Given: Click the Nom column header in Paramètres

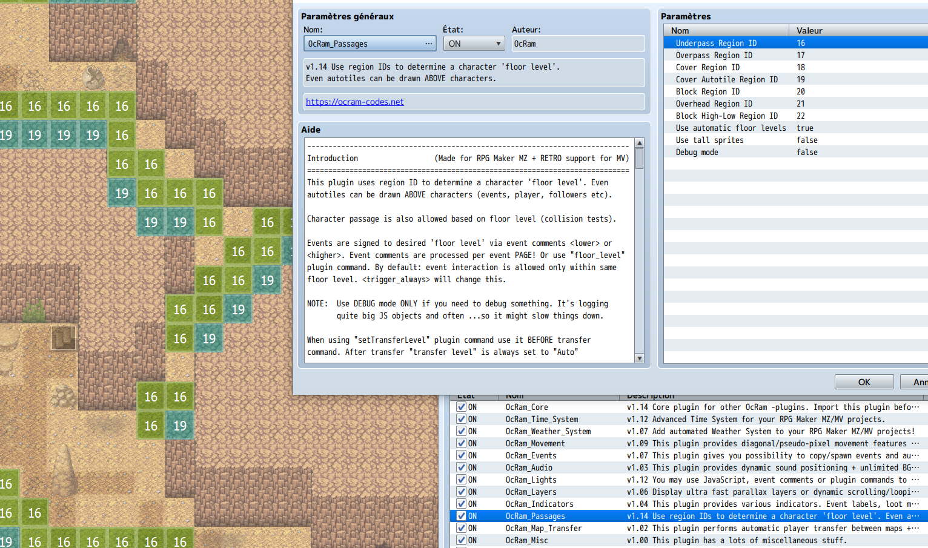Looking at the screenshot, I should click(x=726, y=30).
